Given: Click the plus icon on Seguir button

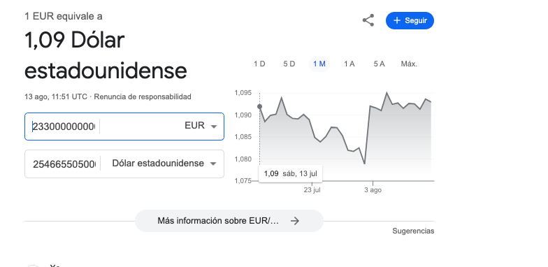Looking at the screenshot, I should click(397, 21).
